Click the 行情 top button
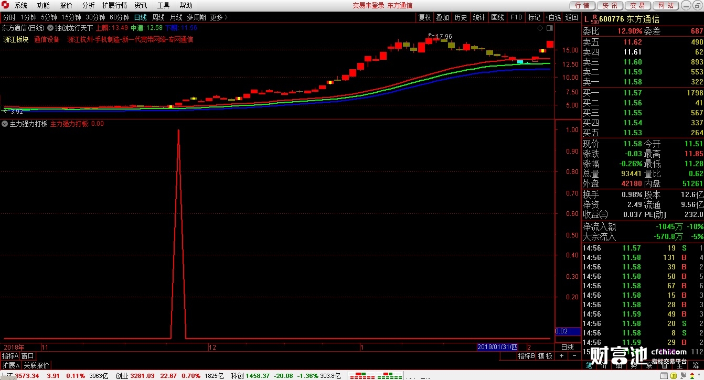This screenshot has width=704, height=380. (x=582, y=5)
